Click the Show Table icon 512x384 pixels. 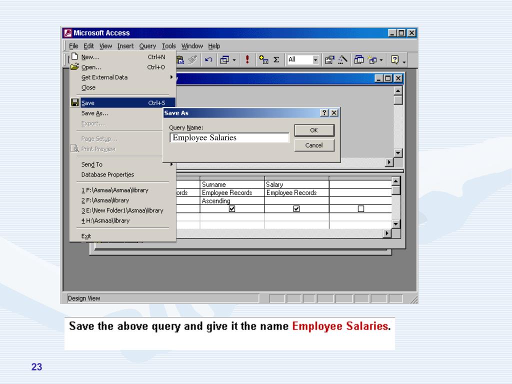[x=263, y=60]
